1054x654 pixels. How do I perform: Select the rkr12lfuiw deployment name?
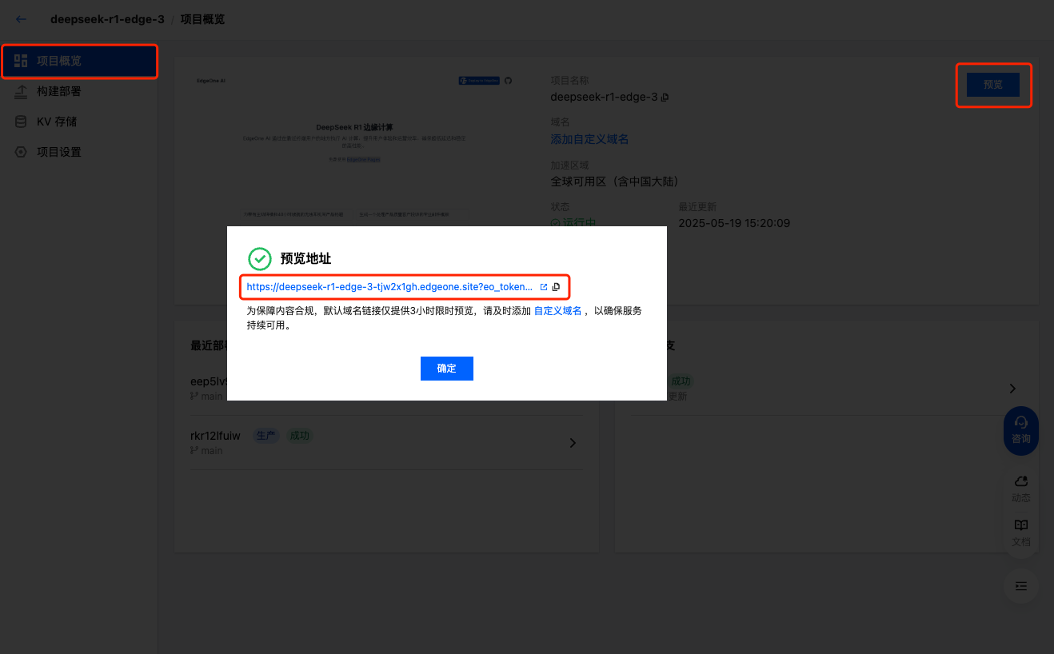pos(216,436)
